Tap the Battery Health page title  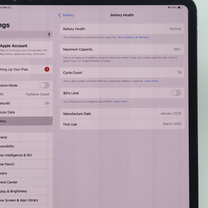[x=122, y=15]
